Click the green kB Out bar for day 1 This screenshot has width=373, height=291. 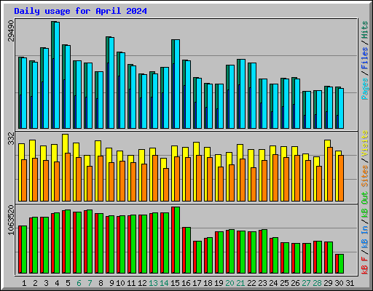[24, 250]
